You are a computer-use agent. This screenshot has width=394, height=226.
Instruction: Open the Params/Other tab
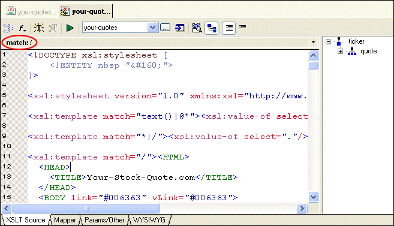point(104,220)
